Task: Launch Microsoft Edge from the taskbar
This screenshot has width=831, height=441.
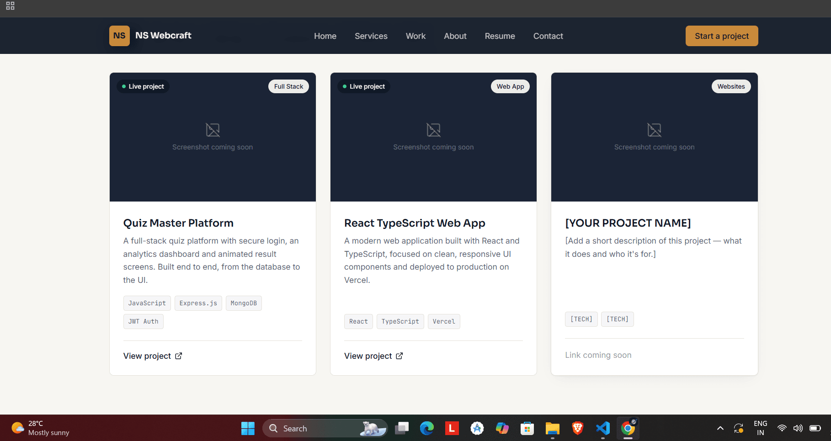Action: (427, 428)
